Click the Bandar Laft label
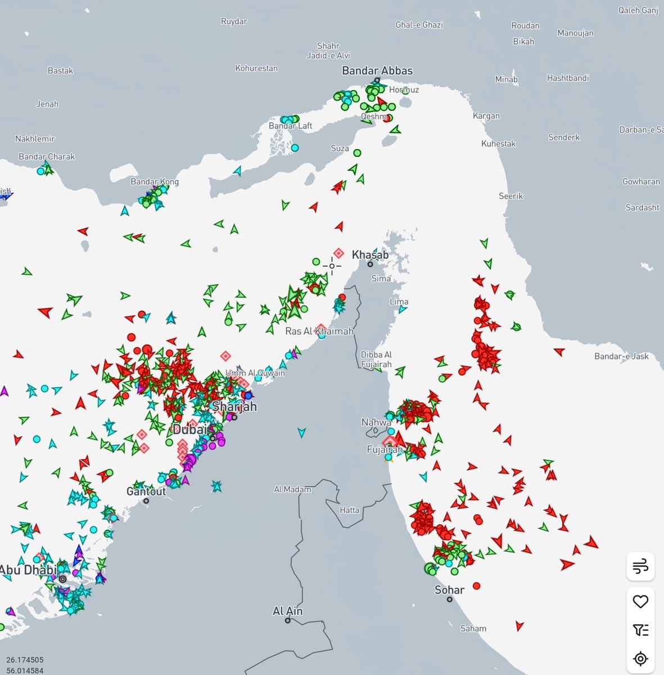Viewport: 664px width, 675px height. point(290,125)
